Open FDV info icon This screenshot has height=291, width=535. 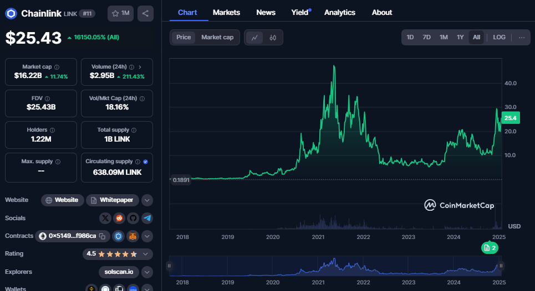tap(47, 98)
